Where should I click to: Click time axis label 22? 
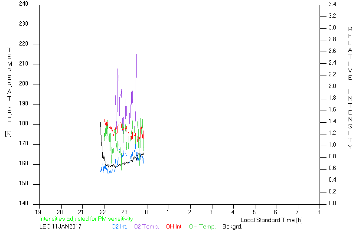coord(103,212)
